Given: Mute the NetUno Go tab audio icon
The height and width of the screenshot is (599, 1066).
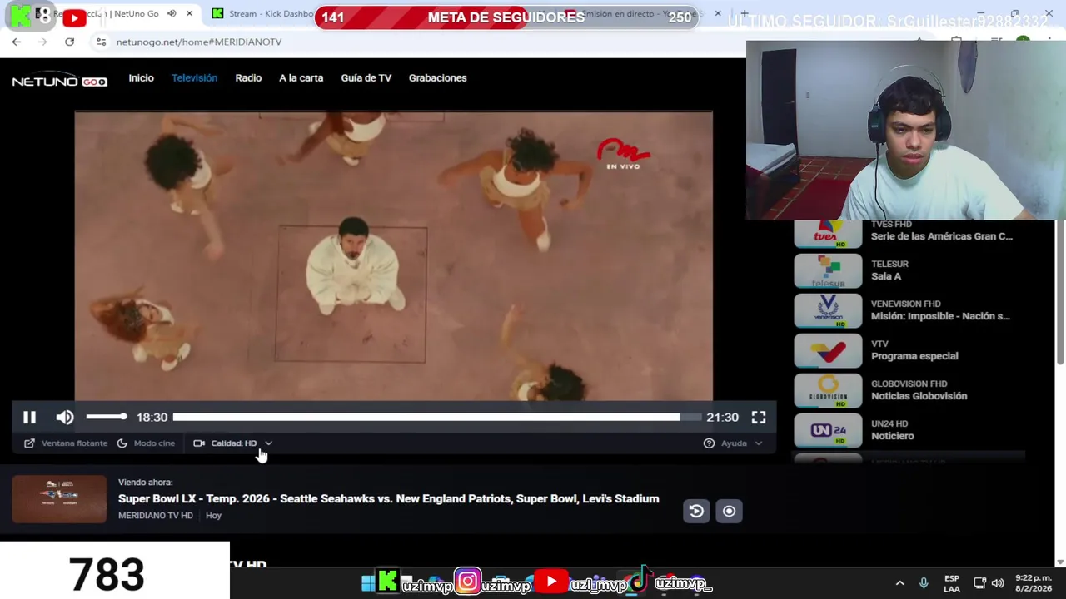Looking at the screenshot, I should pos(172,14).
